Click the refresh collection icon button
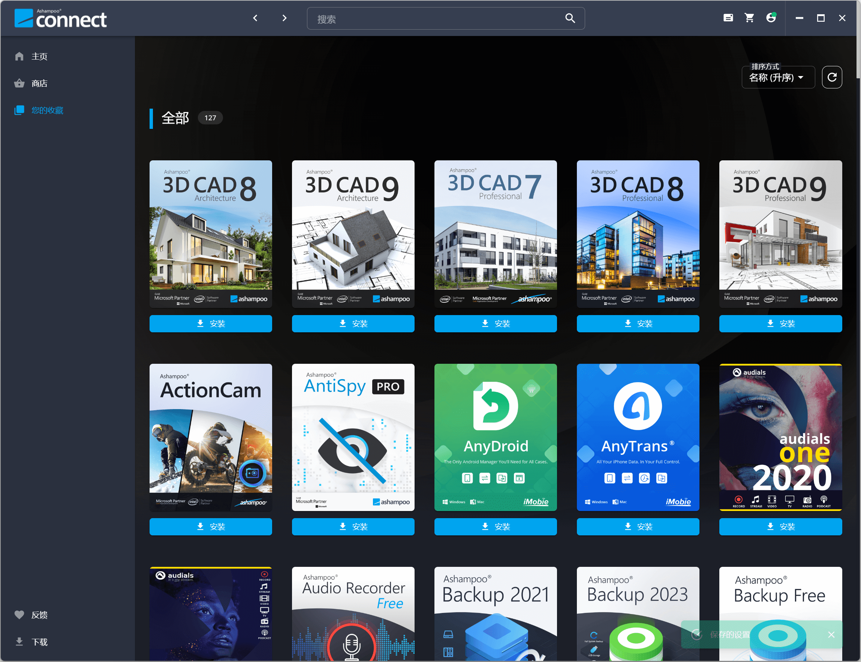 coord(831,77)
